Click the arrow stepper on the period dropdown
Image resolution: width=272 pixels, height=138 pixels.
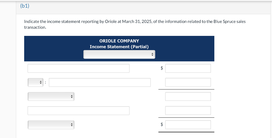tap(152, 55)
